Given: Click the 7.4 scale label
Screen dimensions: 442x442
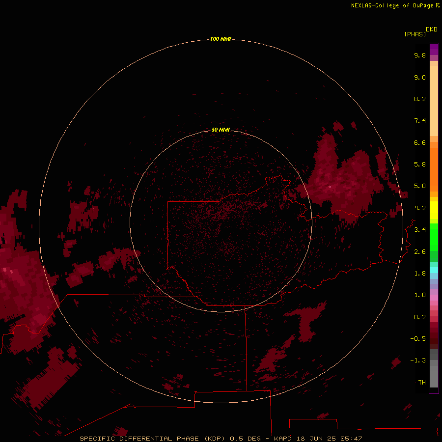Looking at the screenshot, I should tap(420, 121).
